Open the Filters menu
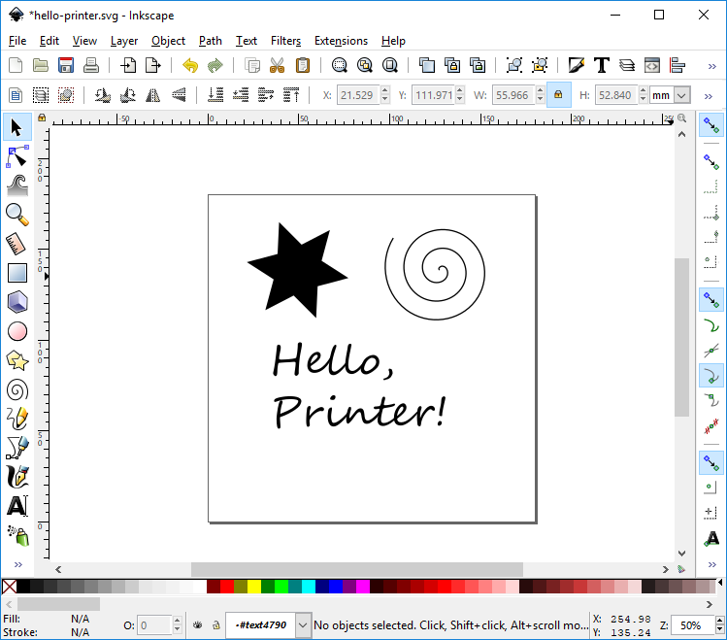 (285, 41)
